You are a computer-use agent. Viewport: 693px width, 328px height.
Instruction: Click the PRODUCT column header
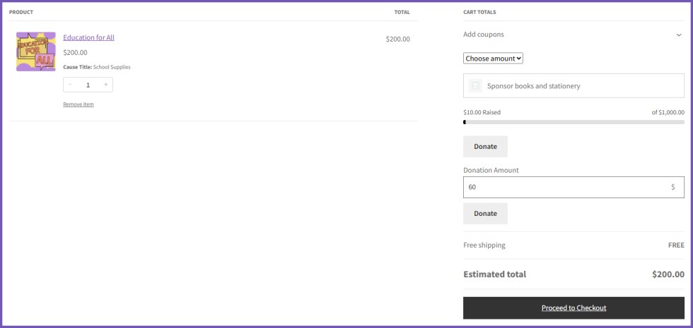coord(21,12)
